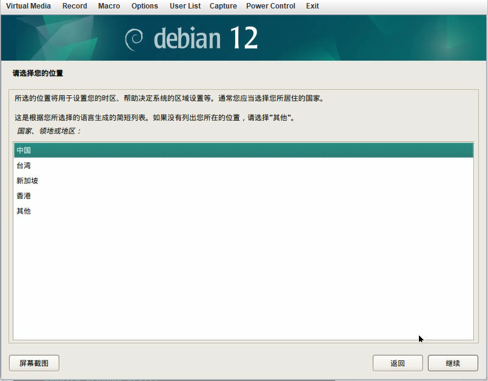This screenshot has height=381, width=488.
Task: Open the User List menu
Action: point(185,6)
